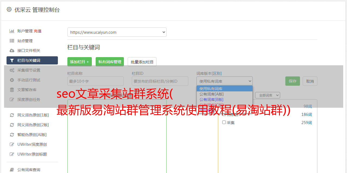Choose 公有词库[A版] from the dropdown list
This screenshot has height=173, width=347.
(x=224, y=94)
